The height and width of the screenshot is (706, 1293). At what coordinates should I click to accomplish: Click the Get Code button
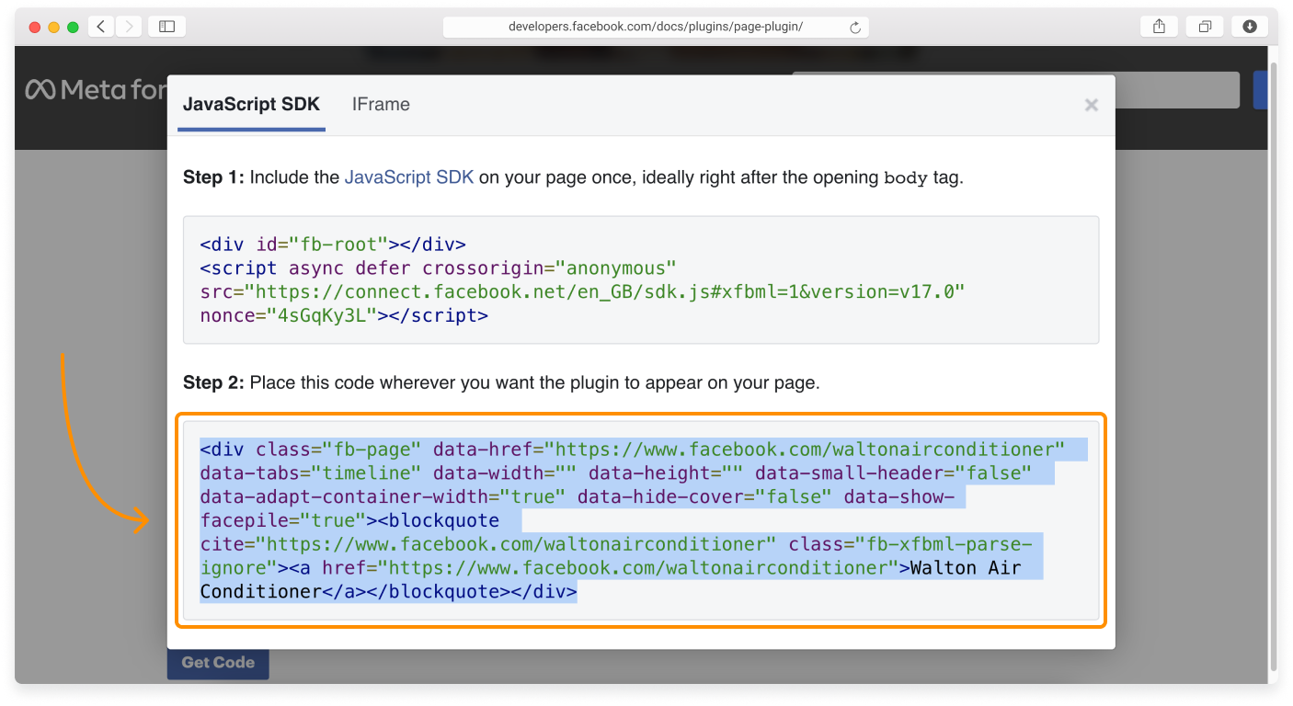click(x=218, y=662)
